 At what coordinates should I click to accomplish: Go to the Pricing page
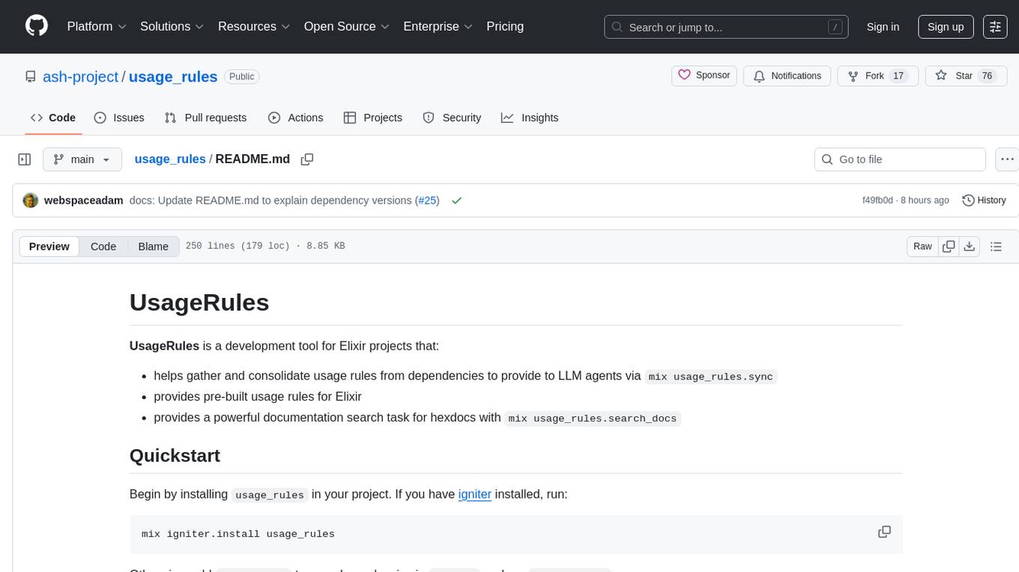[505, 26]
